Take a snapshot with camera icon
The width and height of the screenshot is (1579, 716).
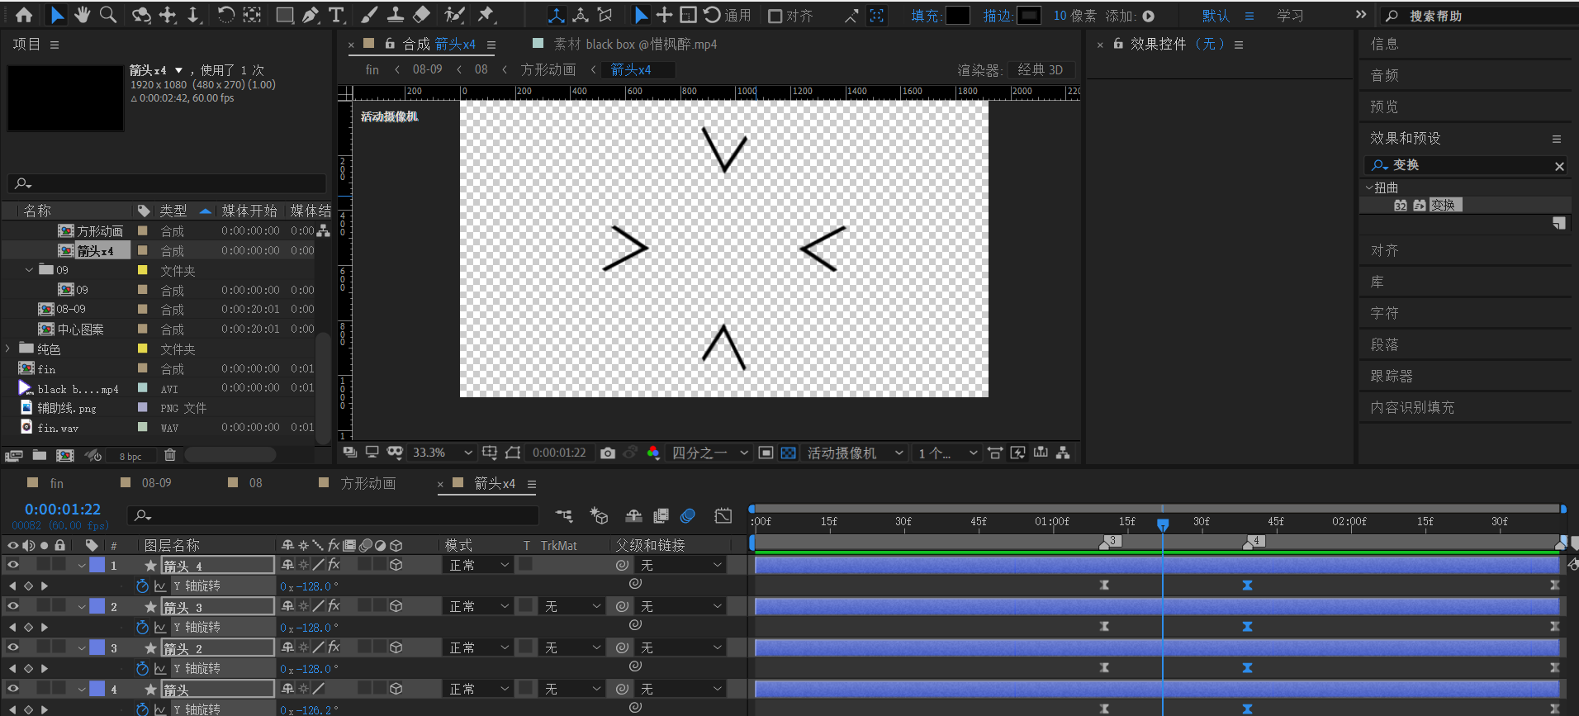608,453
